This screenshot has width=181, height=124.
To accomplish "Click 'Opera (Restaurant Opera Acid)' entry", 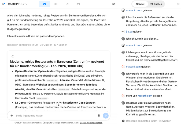I will (34, 71).
